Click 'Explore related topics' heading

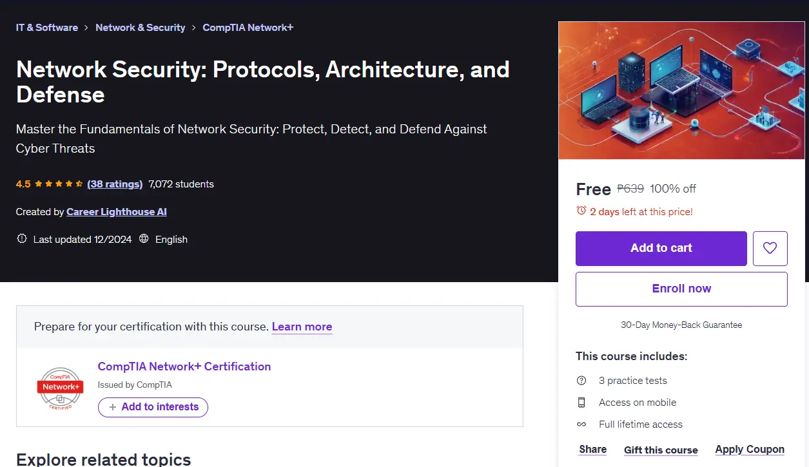[104, 459]
